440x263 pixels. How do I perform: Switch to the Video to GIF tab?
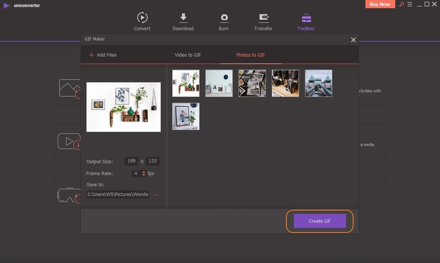(187, 55)
